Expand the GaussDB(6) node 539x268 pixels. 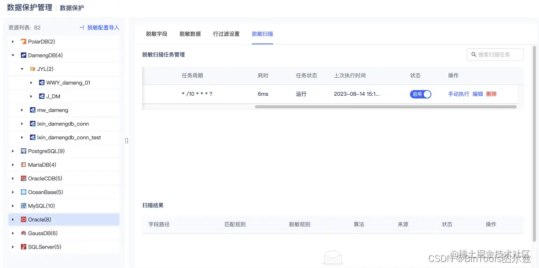(12, 233)
